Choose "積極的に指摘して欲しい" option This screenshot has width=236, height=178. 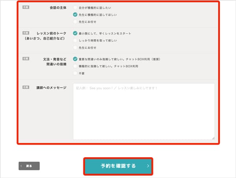coord(75,66)
